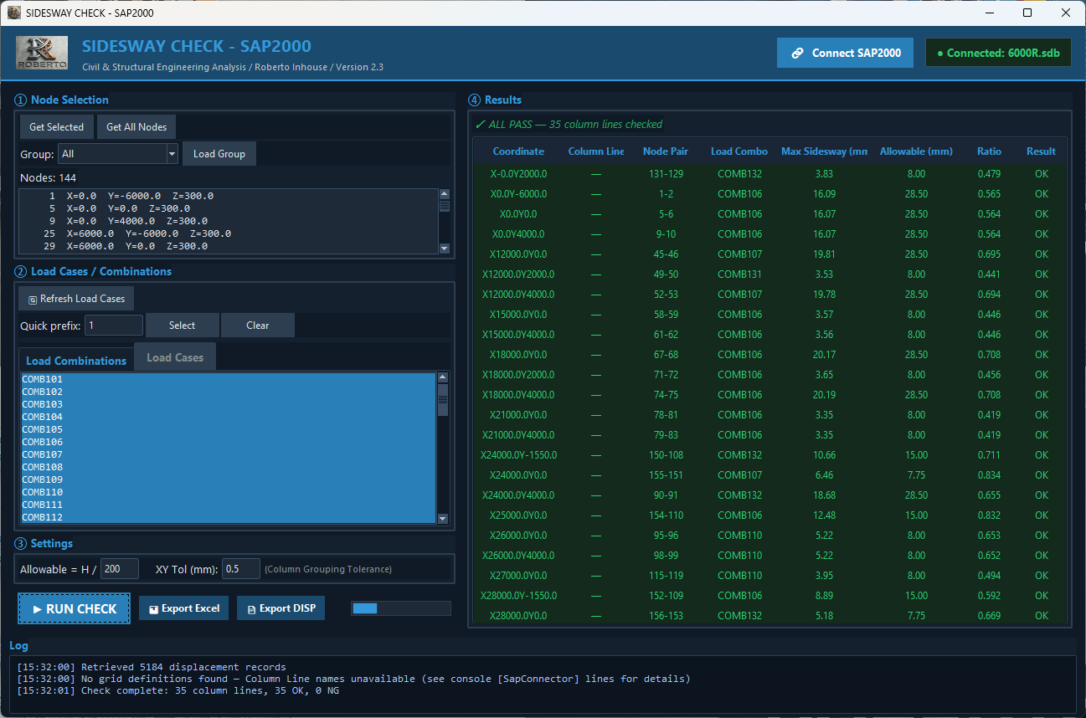Click the Export Excel button

[x=183, y=608]
